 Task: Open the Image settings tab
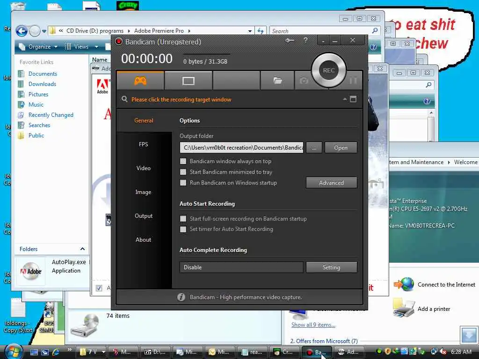coord(144,192)
